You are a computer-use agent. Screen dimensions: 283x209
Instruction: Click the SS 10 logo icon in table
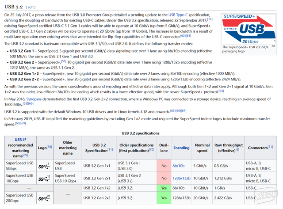[44, 178]
